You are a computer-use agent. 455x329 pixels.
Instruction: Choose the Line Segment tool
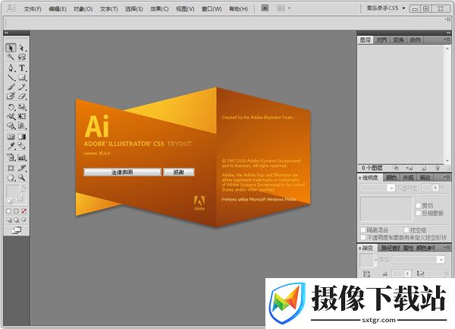coord(11,78)
